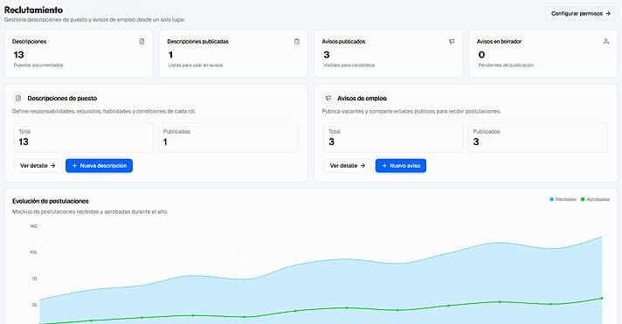Click the 70 label on chart axis
The image size is (622, 324).
tap(34, 279)
